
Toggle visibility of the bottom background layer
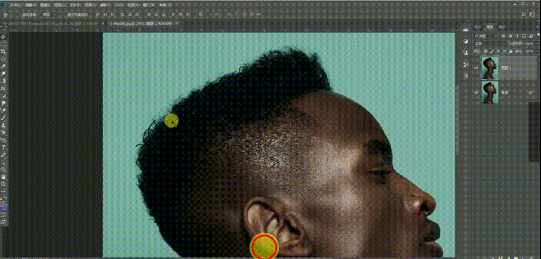tap(476, 92)
